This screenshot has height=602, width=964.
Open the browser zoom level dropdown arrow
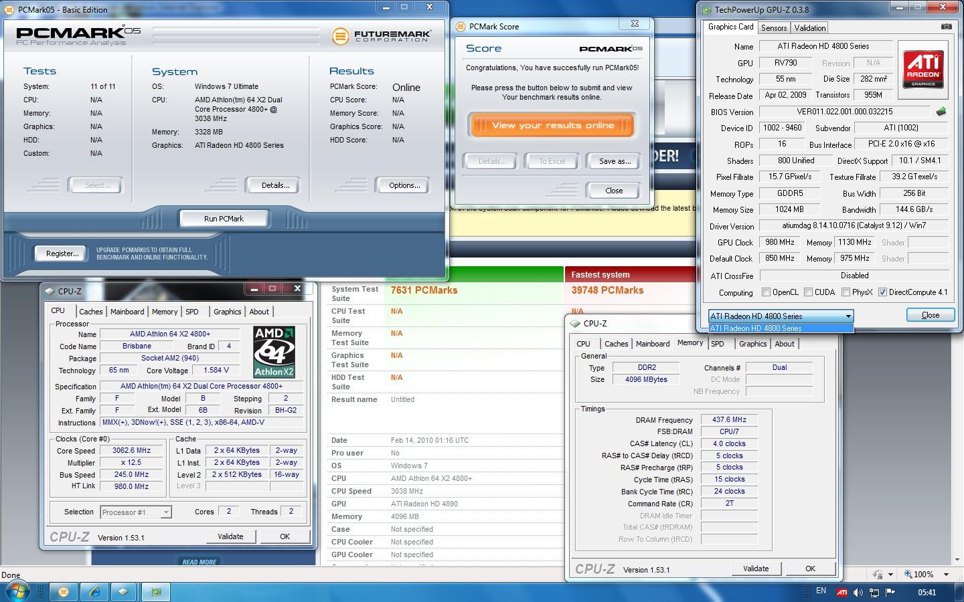tap(946, 574)
